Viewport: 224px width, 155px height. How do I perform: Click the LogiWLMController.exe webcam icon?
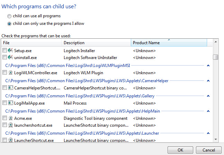(10, 72)
